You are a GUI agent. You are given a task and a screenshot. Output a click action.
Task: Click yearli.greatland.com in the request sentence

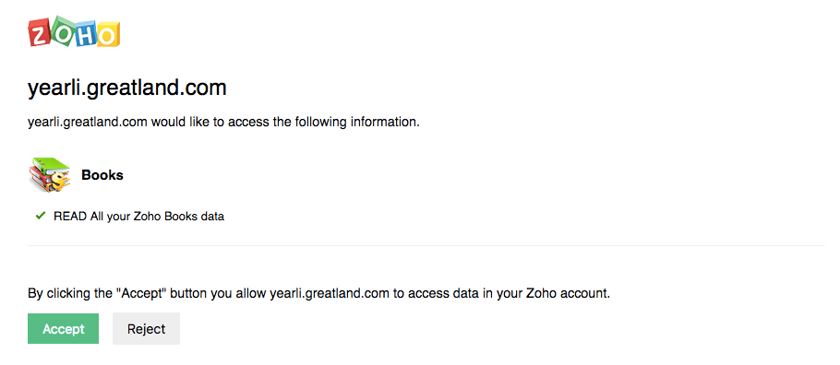point(88,122)
